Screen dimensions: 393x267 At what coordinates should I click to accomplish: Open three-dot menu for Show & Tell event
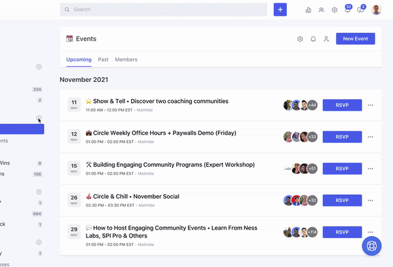(370, 105)
